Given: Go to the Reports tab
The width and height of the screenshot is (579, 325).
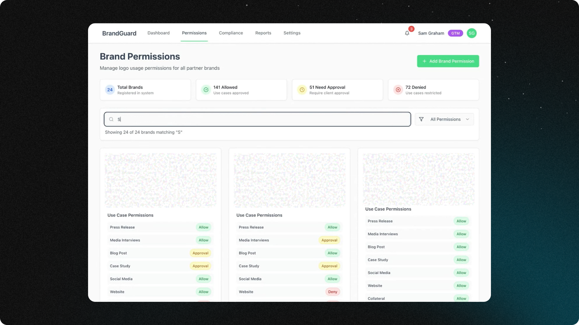Looking at the screenshot, I should (x=263, y=33).
